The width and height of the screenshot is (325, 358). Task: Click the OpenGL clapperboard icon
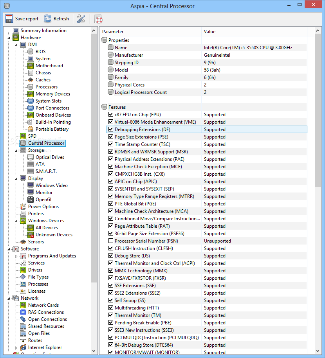[x=31, y=200]
